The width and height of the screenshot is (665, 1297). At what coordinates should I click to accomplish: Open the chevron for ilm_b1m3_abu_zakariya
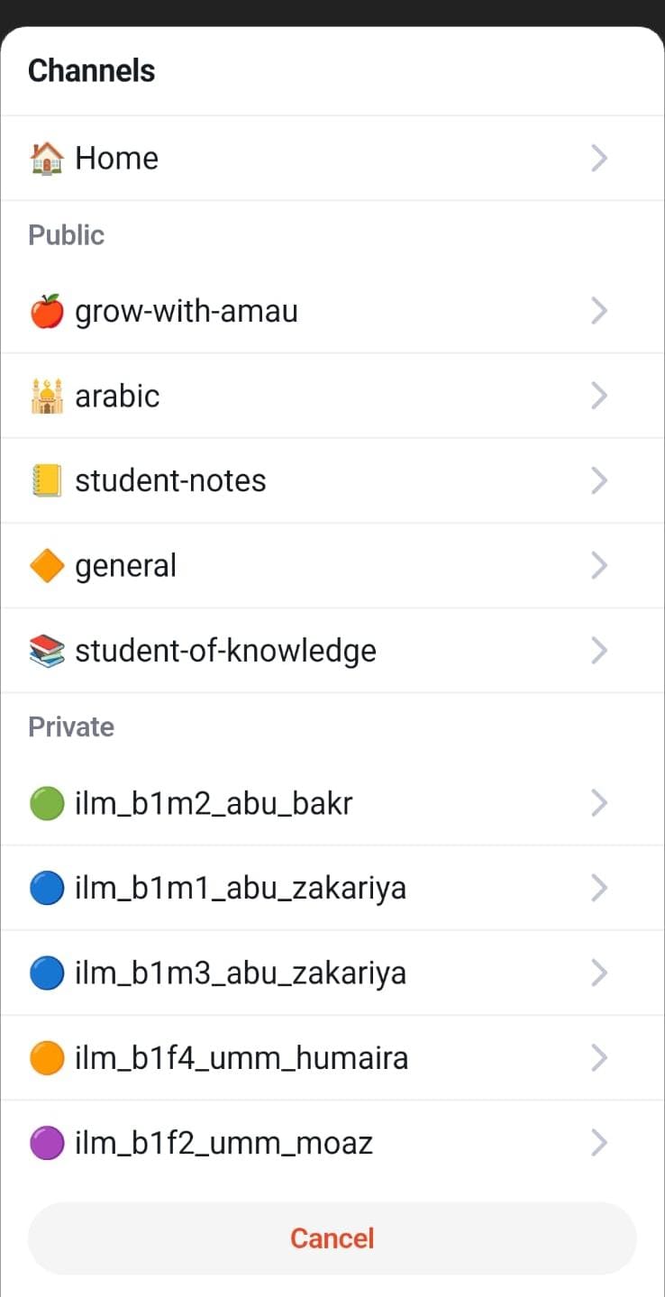[599, 973]
